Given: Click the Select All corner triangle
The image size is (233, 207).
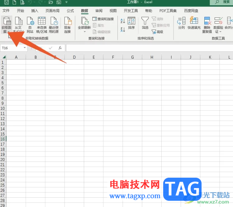Looking at the screenshot, I should [x=4, y=57].
